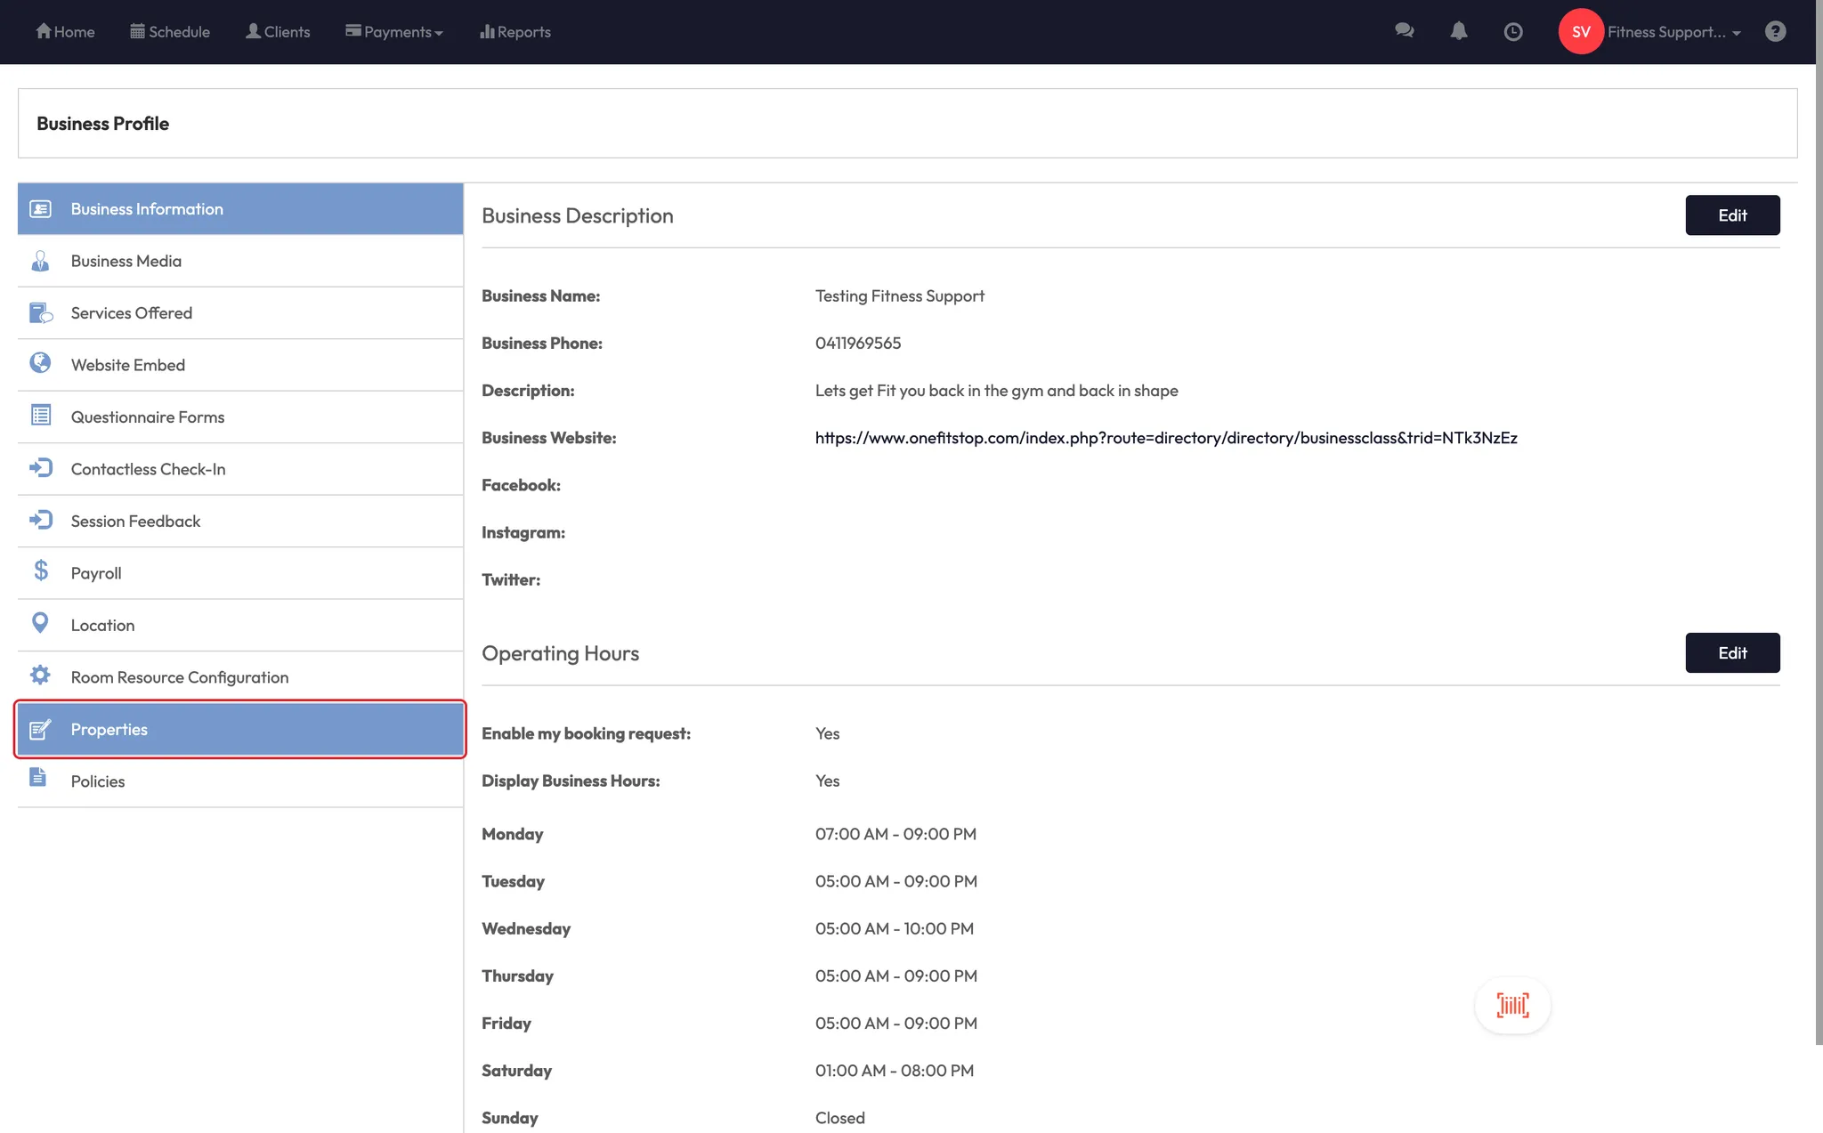Select Properties in the sidebar
Image resolution: width=1823 pixels, height=1133 pixels.
click(240, 730)
